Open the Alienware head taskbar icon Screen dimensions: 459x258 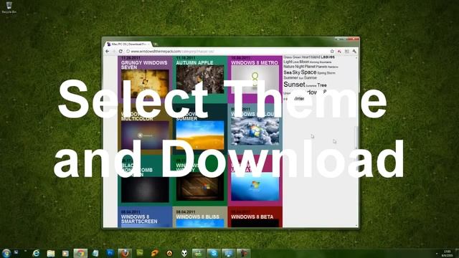pyautogui.click(x=184, y=253)
